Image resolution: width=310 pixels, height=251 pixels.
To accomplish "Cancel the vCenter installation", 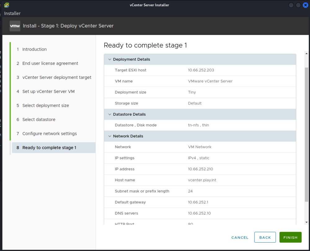I will coord(240,237).
